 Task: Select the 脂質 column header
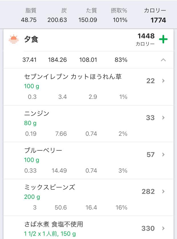(31, 11)
